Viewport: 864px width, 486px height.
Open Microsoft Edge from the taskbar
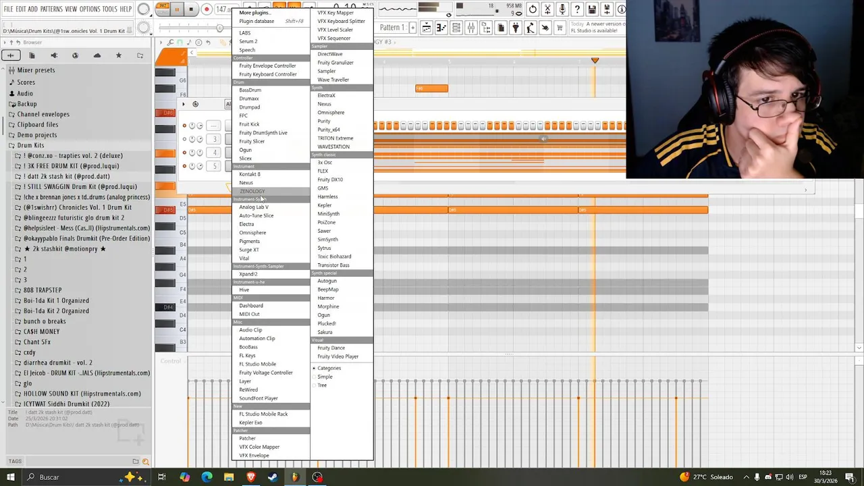tap(207, 477)
